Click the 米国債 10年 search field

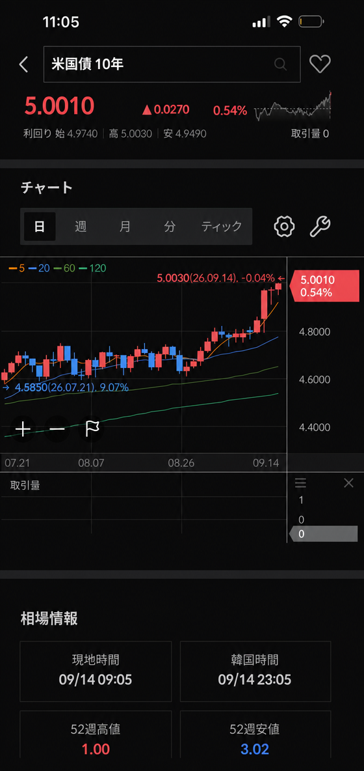172,64
